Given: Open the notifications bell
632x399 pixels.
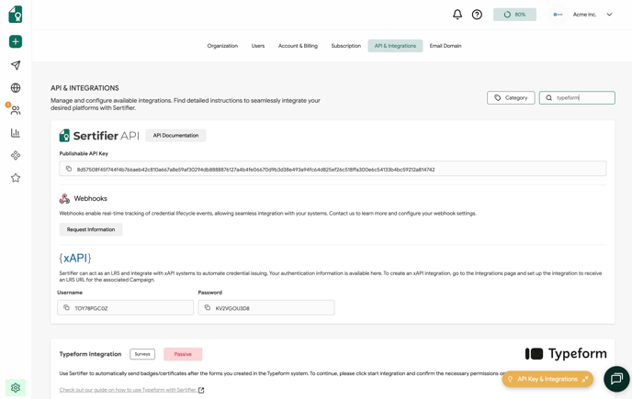Looking at the screenshot, I should click(x=457, y=15).
